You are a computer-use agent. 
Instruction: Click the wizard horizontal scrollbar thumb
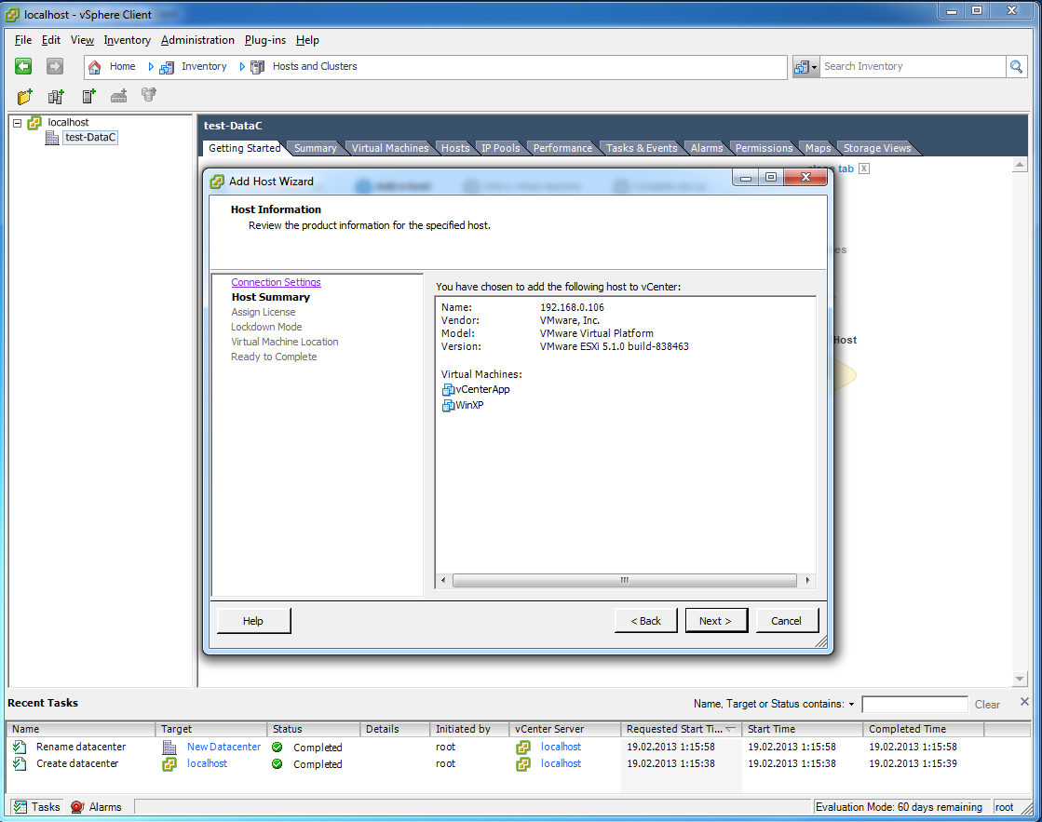(x=625, y=580)
